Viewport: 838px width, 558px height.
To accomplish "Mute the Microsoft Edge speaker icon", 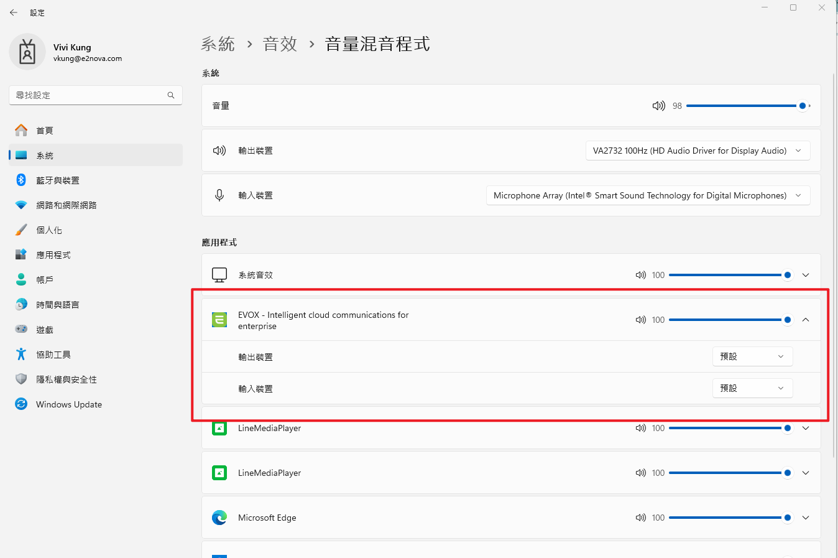I will click(x=640, y=518).
